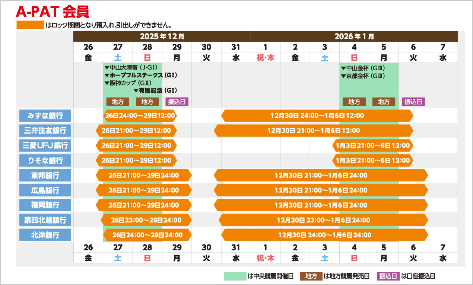Image resolution: width=473 pixels, height=285 pixels.
Task: Click the 振込日 badge under January 6
Action: [x=413, y=102]
